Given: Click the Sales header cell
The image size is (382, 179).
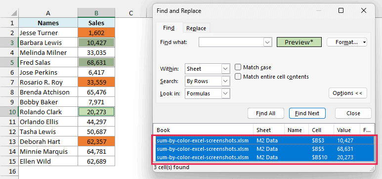Looking at the screenshot, I should (96, 23).
